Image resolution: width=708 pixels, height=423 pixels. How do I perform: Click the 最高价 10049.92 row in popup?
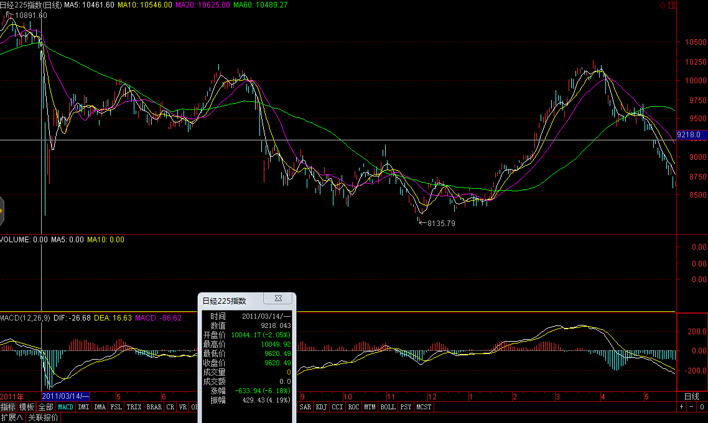pyautogui.click(x=247, y=345)
